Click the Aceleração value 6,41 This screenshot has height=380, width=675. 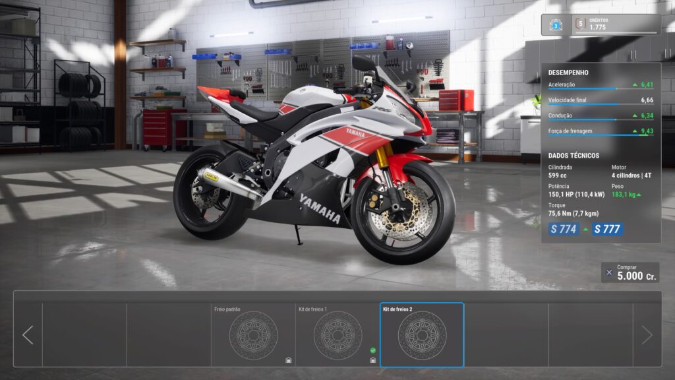647,84
